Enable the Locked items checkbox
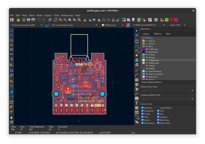This screenshot has width=205, height=144. pyautogui.click(x=158, y=108)
